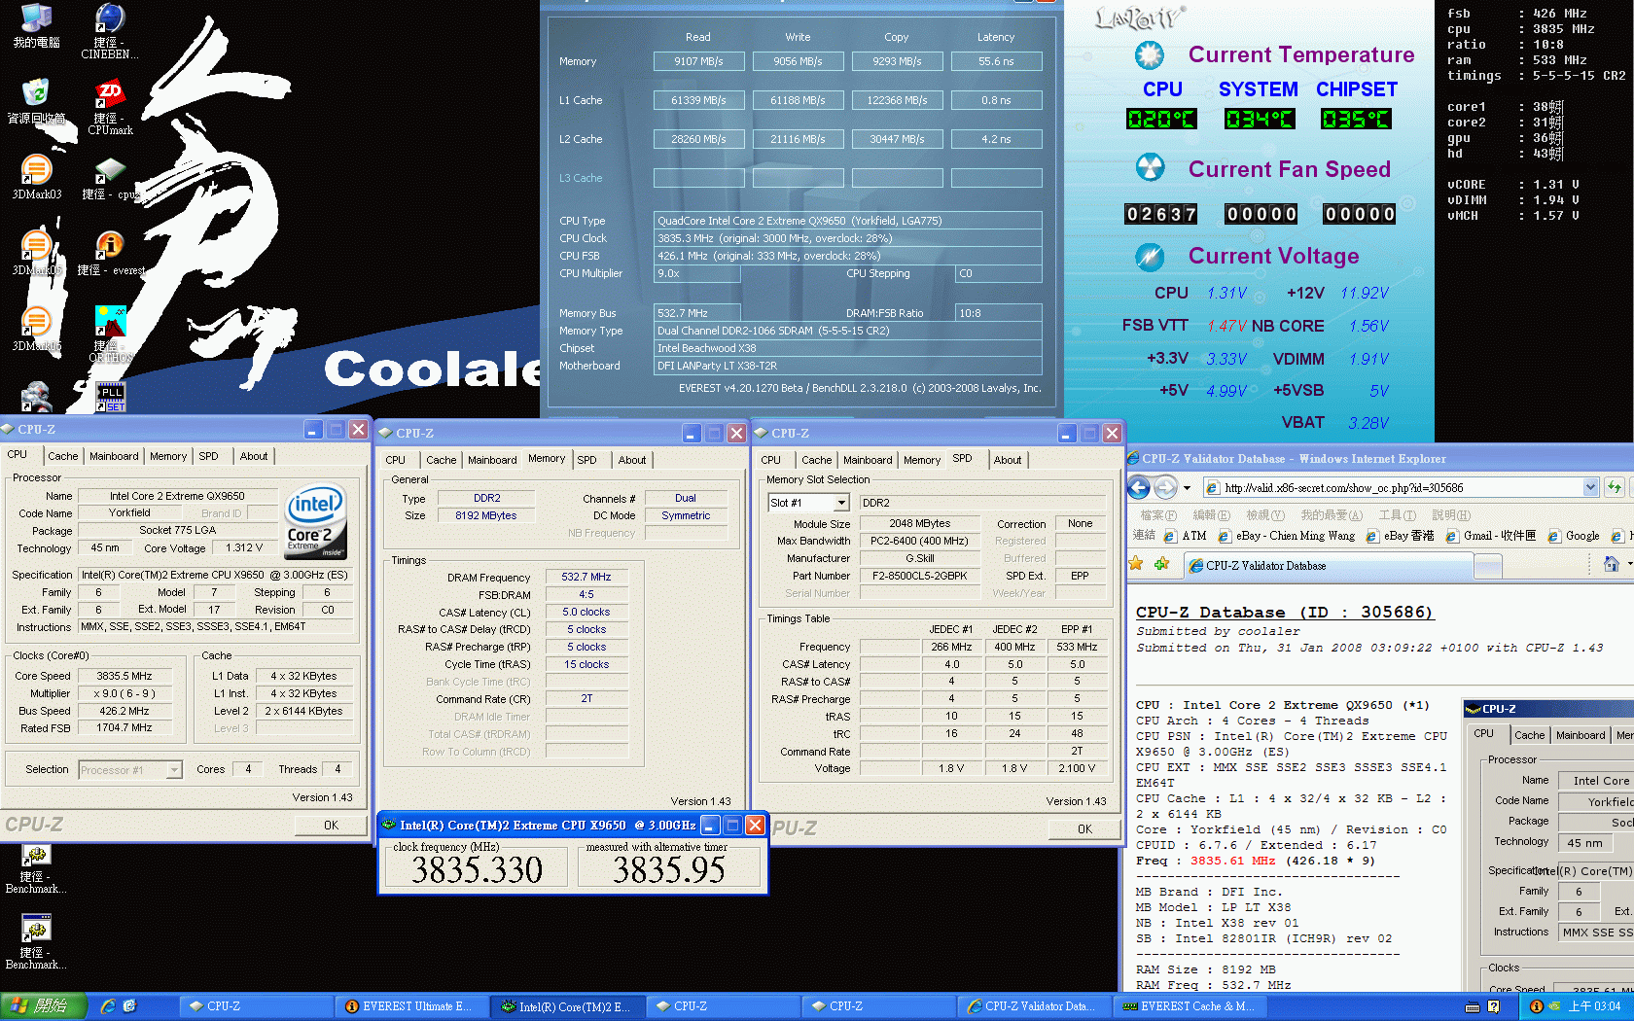Click the CPU-Z Validator Database browser tab

coord(1327,565)
